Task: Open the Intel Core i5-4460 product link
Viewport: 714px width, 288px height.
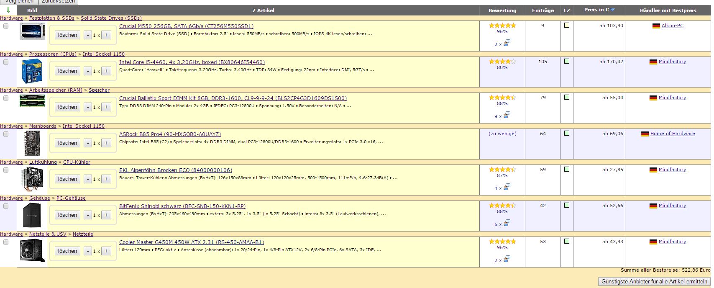Action: pyautogui.click(x=192, y=62)
